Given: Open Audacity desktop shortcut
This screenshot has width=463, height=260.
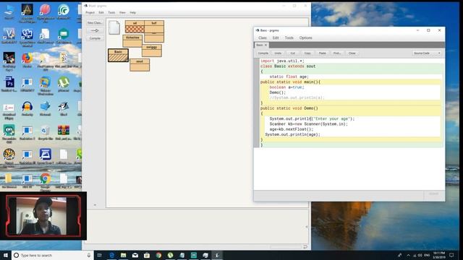Looking at the screenshot, I should click(x=27, y=108).
